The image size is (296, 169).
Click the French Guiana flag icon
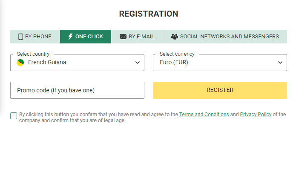pyautogui.click(x=20, y=63)
